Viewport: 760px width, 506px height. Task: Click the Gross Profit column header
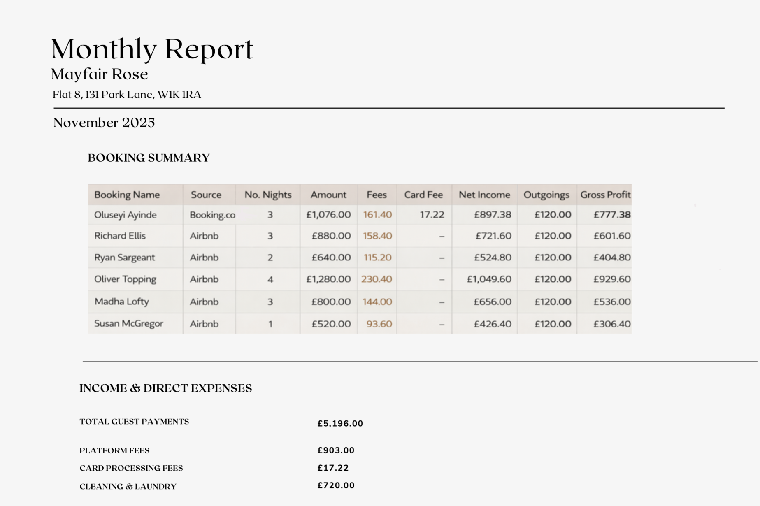point(605,195)
